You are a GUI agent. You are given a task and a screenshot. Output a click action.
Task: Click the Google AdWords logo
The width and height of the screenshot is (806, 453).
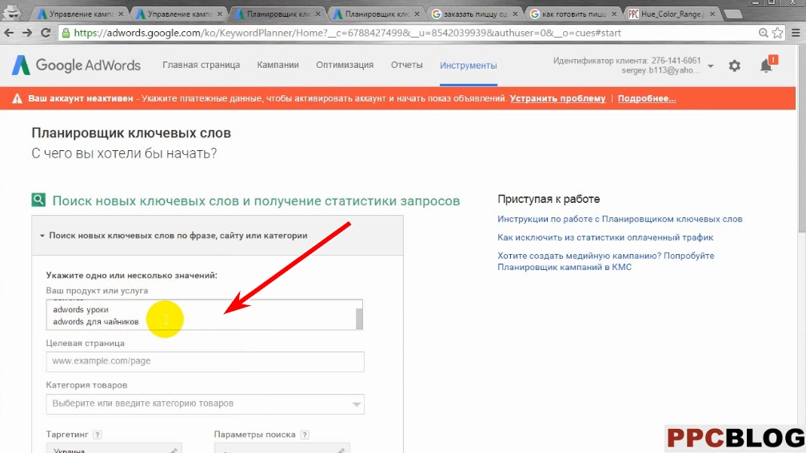(x=76, y=66)
